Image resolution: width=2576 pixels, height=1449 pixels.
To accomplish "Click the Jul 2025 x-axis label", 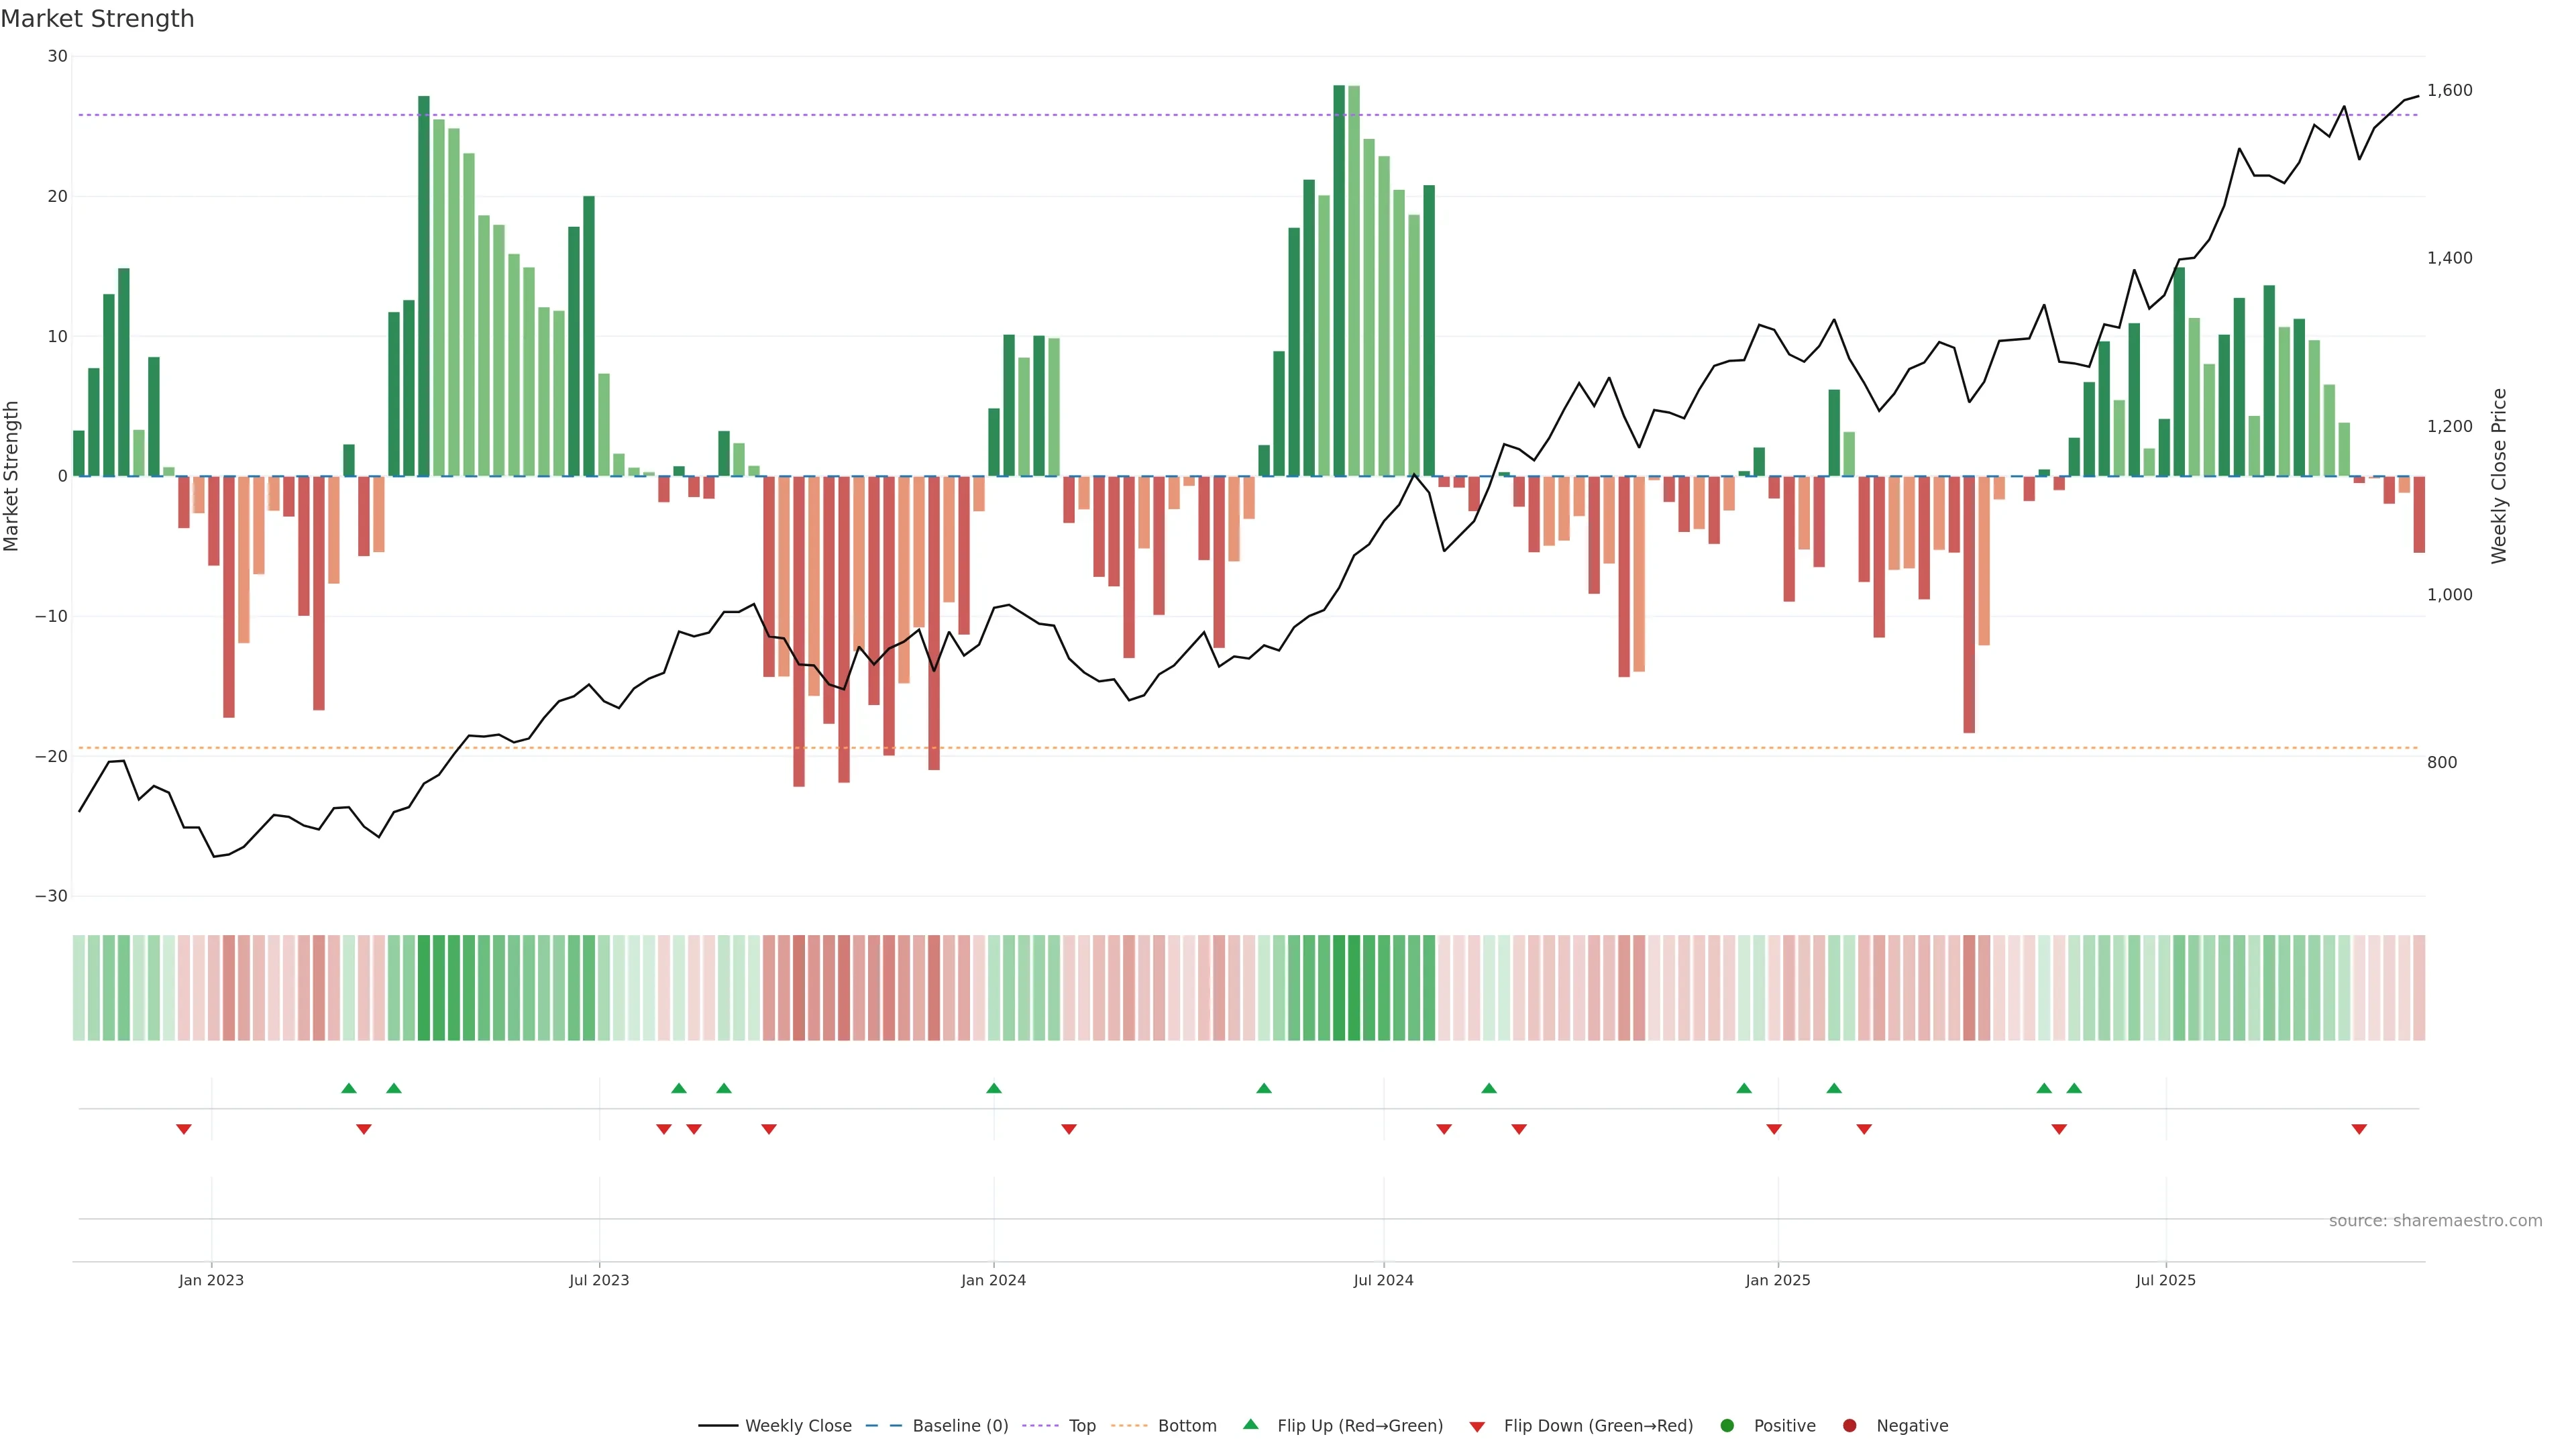I will click(x=2165, y=1280).
